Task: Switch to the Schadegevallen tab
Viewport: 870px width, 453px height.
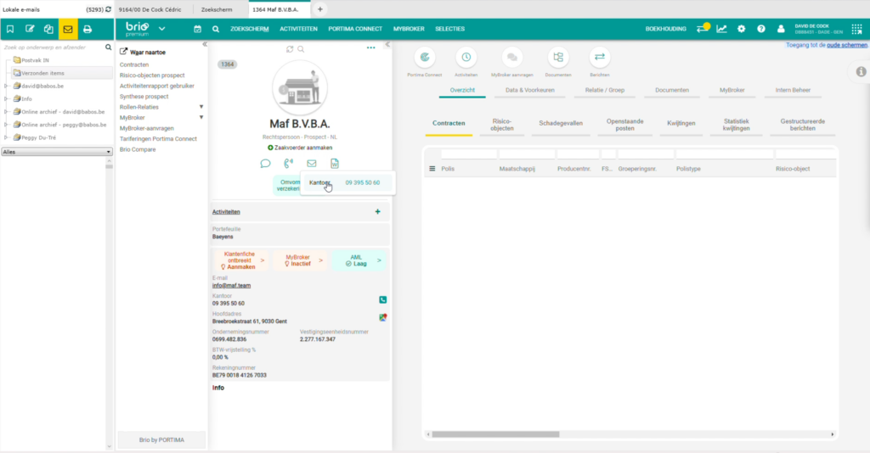Action: tap(561, 124)
